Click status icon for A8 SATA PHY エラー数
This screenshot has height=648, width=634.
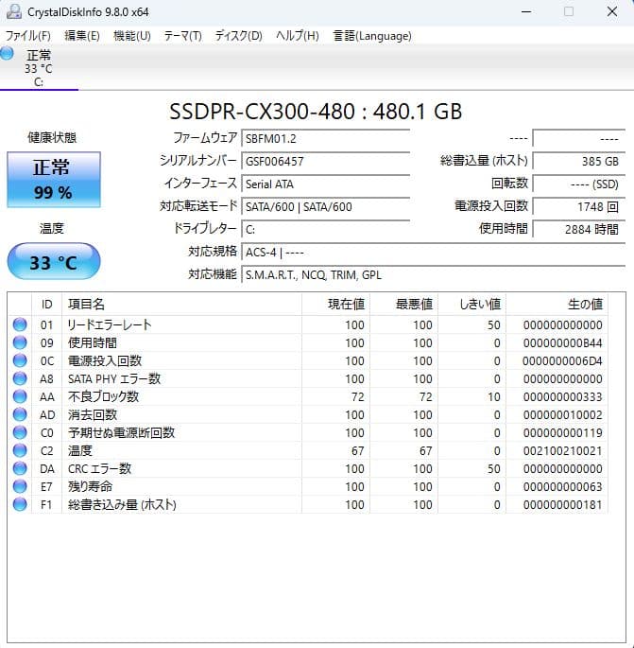pos(20,378)
